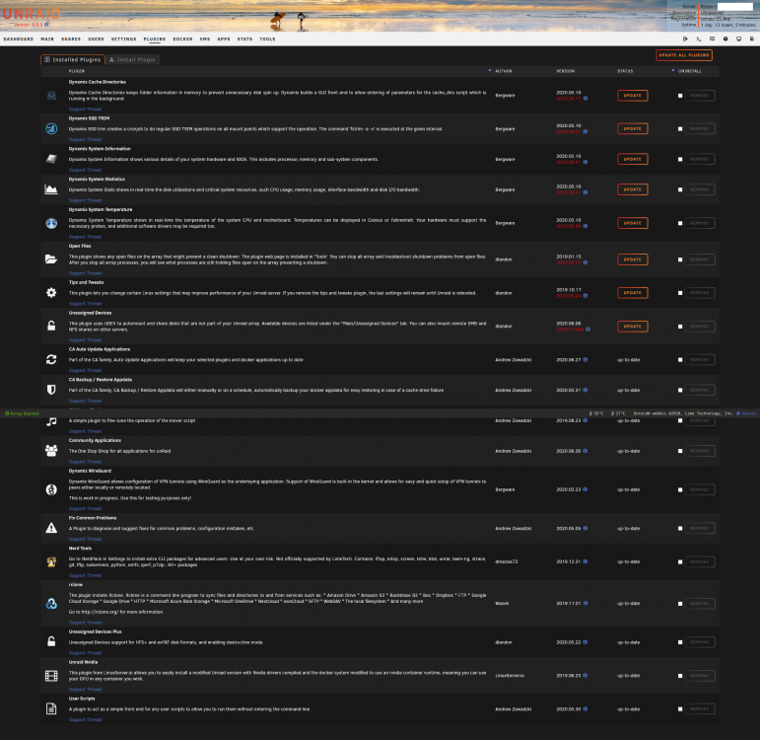The width and height of the screenshot is (760, 740).
Task: Open the SETTINGS menu item
Action: 123,38
